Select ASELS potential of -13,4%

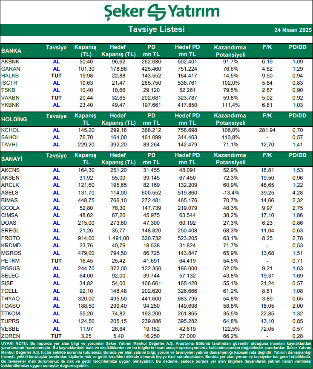[230, 193]
